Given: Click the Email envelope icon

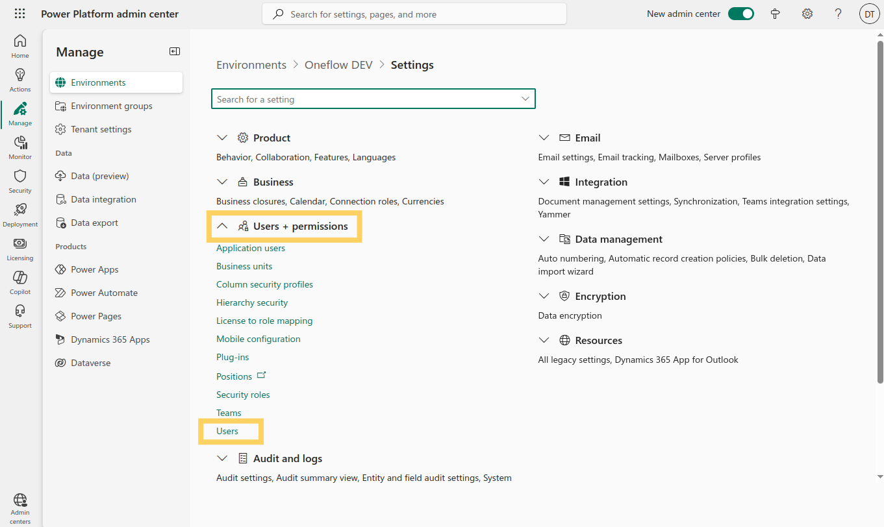Looking at the screenshot, I should pyautogui.click(x=564, y=138).
